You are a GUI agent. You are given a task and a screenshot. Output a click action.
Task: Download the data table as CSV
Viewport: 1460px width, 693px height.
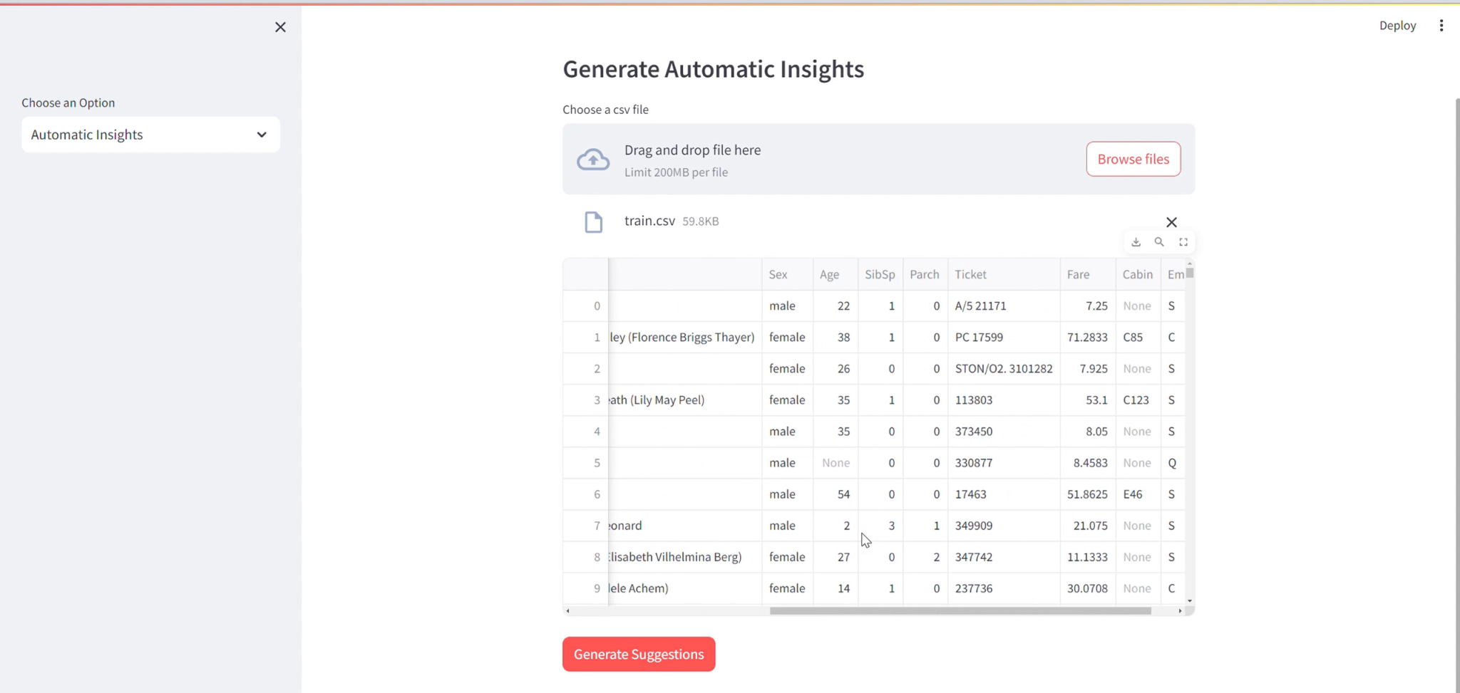pyautogui.click(x=1136, y=242)
